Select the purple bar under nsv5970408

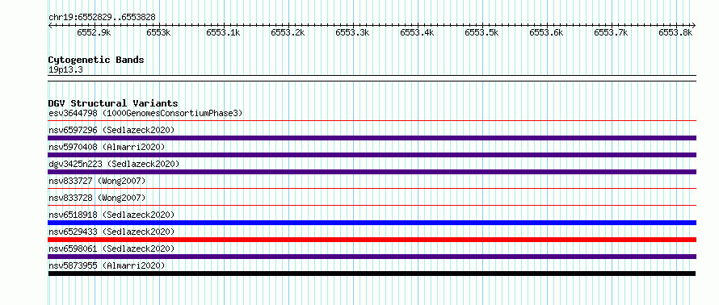click(x=372, y=155)
